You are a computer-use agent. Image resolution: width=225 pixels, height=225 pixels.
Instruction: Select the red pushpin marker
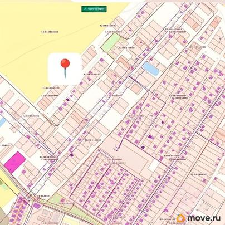tap(65, 69)
